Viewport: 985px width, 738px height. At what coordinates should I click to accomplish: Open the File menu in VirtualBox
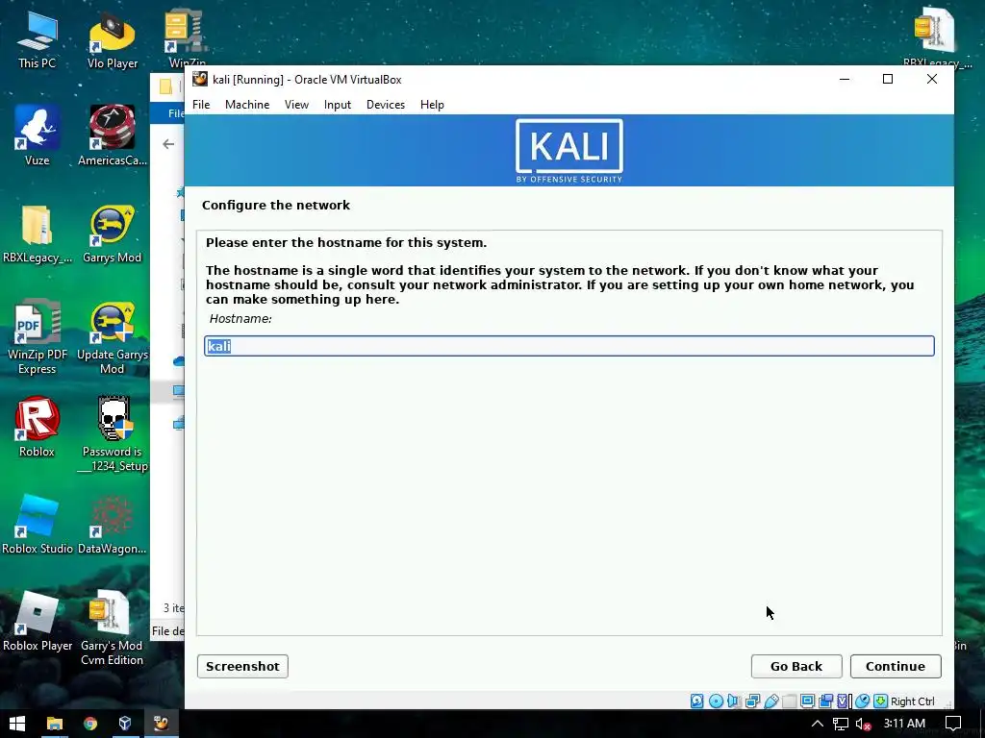tap(201, 105)
